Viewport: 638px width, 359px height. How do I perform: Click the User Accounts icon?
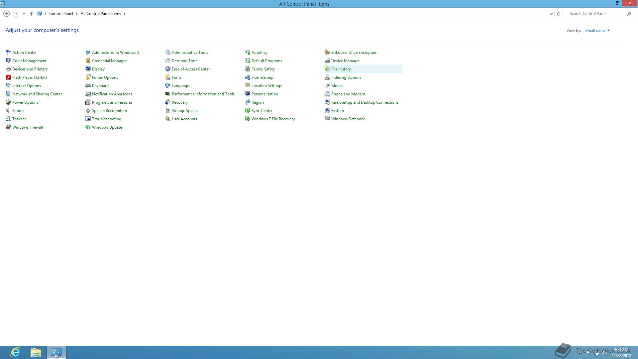[x=168, y=119]
